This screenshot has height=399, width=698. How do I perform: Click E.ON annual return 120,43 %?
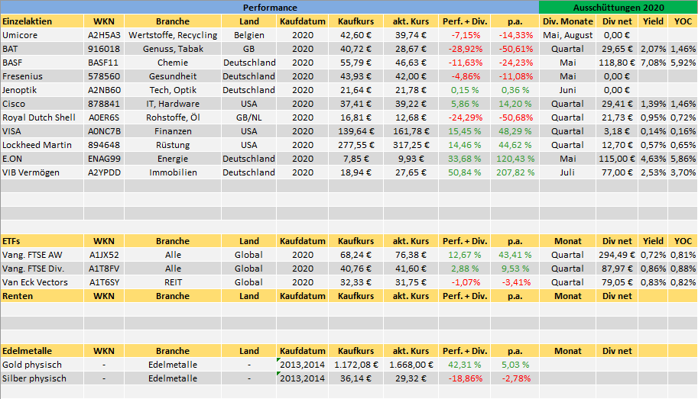click(515, 159)
